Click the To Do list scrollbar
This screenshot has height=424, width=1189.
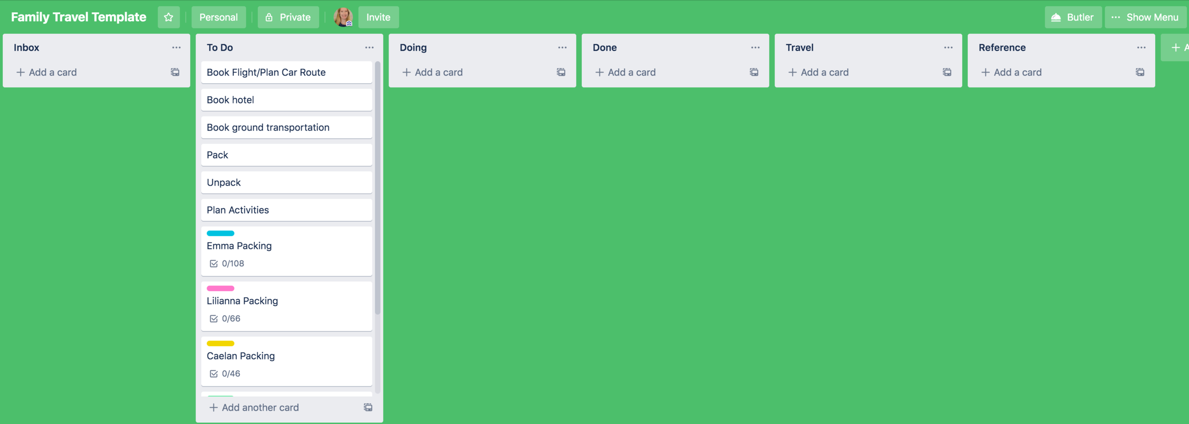(378, 188)
